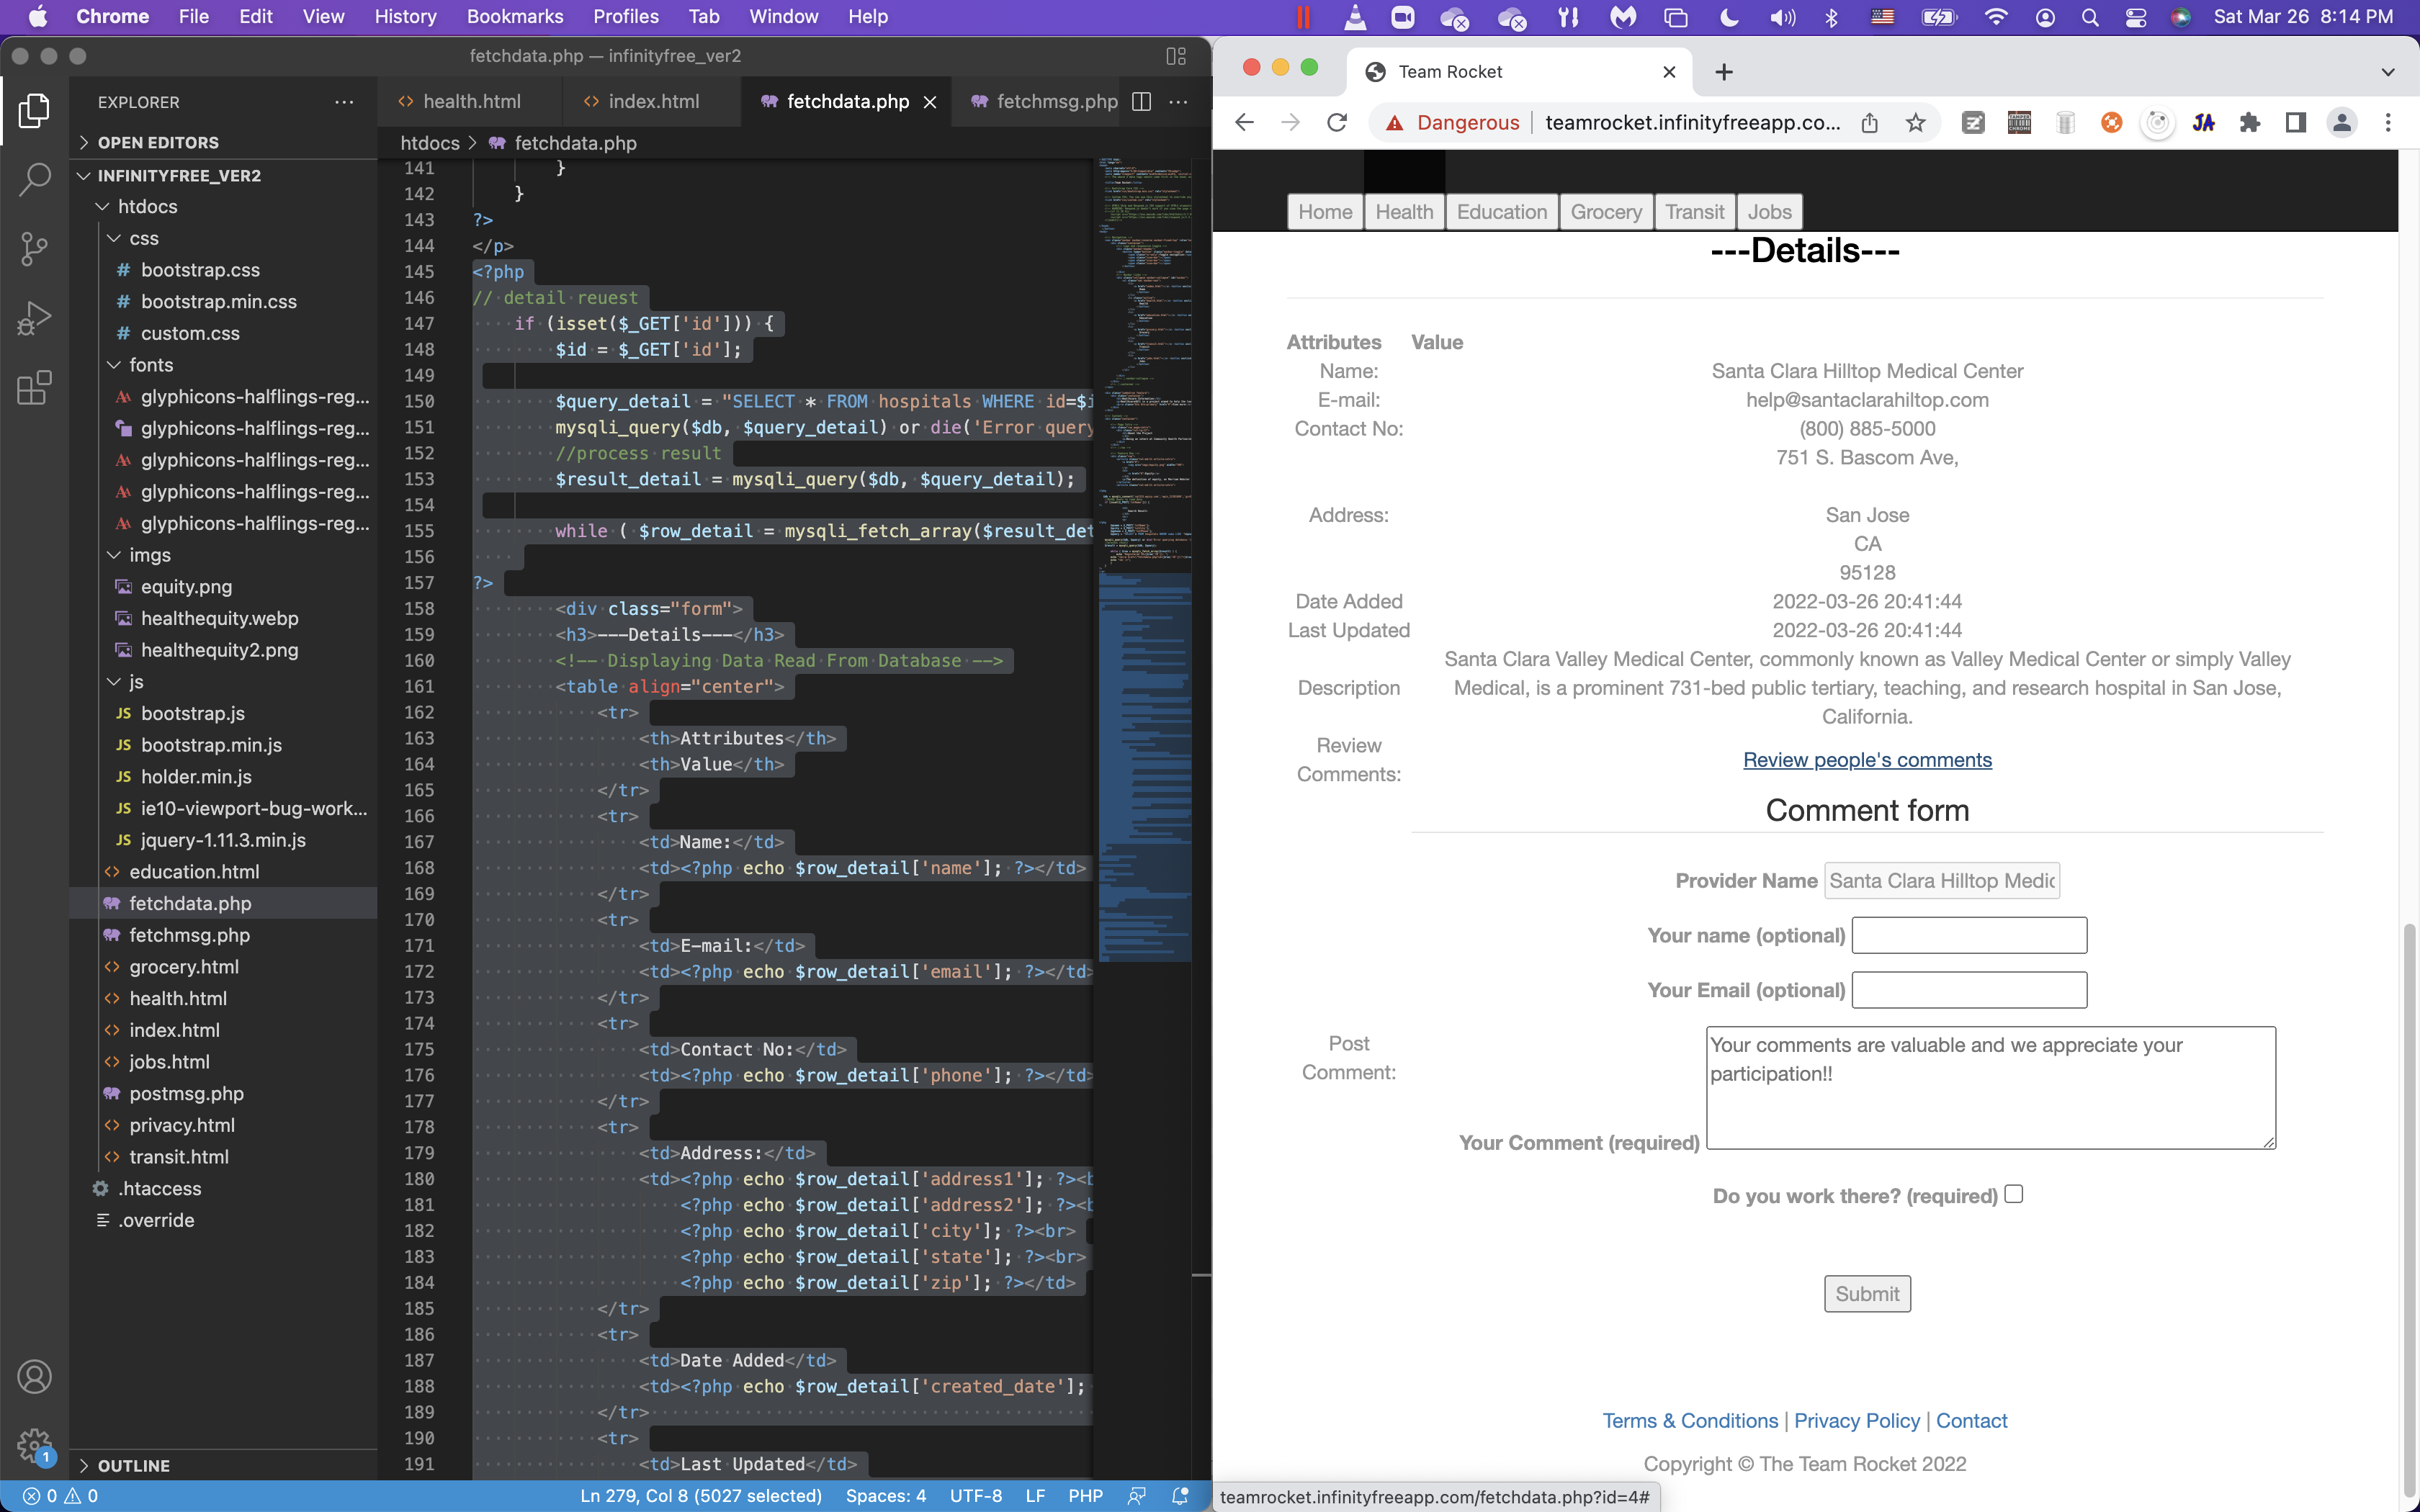Open the Extensions view icon

pos(34,388)
